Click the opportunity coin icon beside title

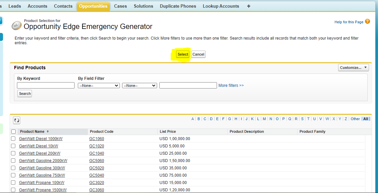(x=17, y=26)
